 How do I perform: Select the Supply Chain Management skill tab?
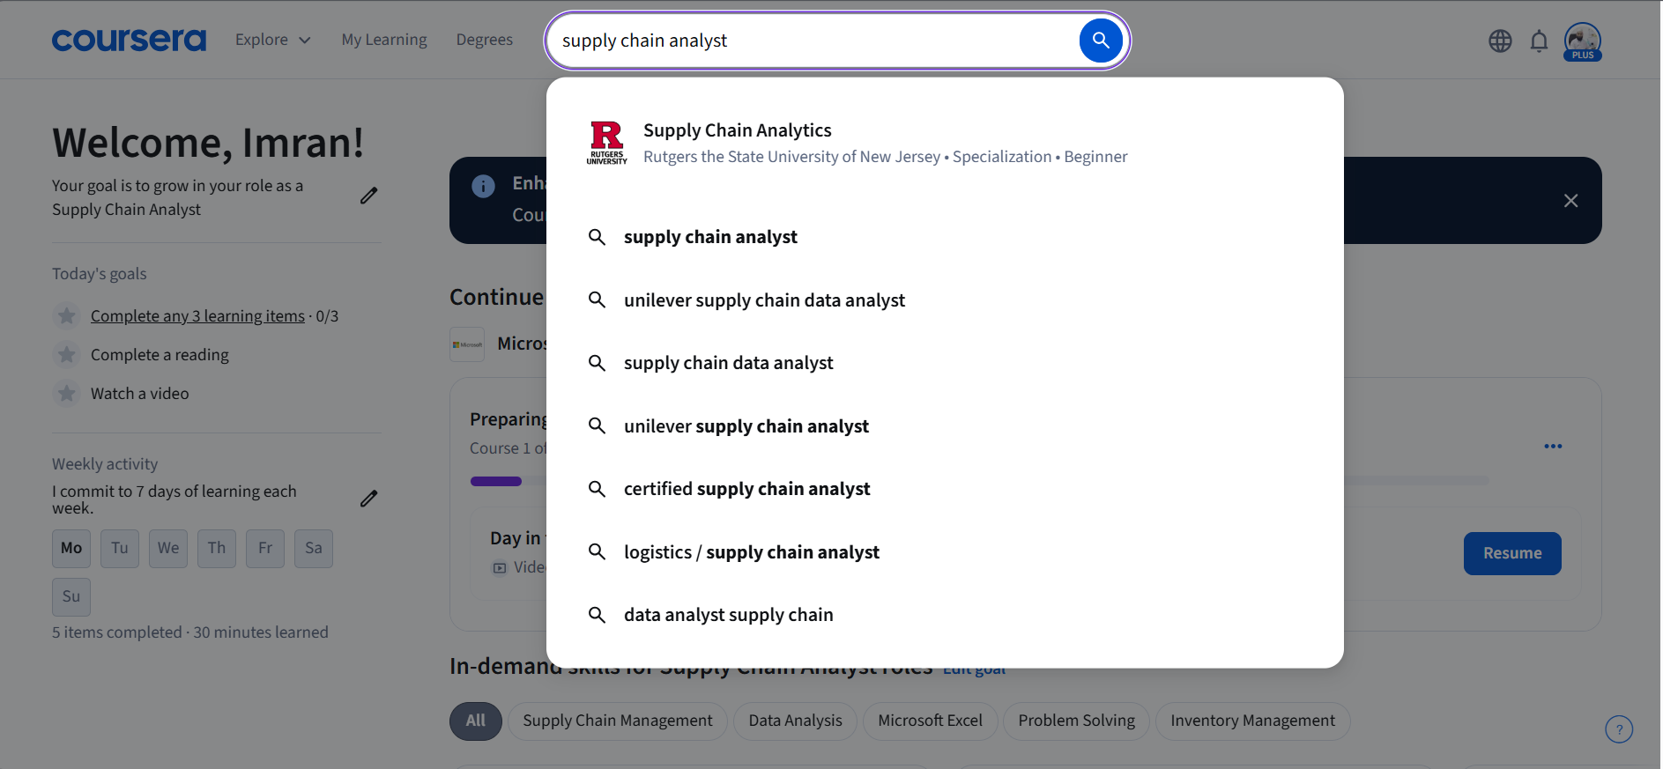pyautogui.click(x=617, y=721)
